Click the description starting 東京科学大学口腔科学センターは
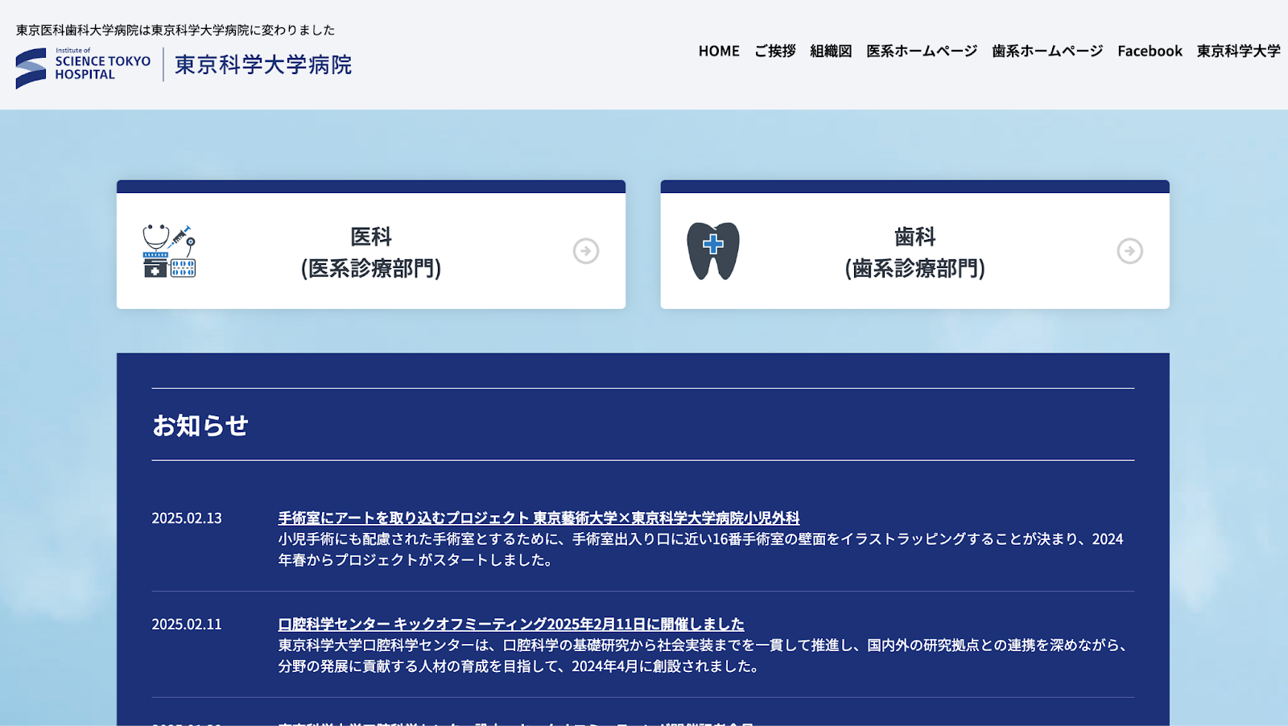The image size is (1288, 726). point(704,656)
